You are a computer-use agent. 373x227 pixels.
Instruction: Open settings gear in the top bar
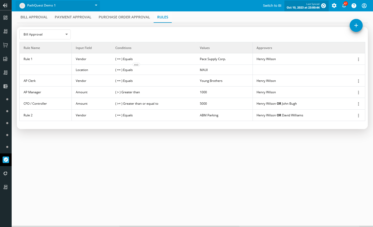point(334,6)
